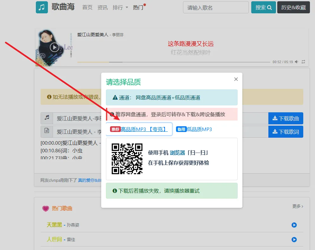Click the 搜索 search button

click(263, 7)
